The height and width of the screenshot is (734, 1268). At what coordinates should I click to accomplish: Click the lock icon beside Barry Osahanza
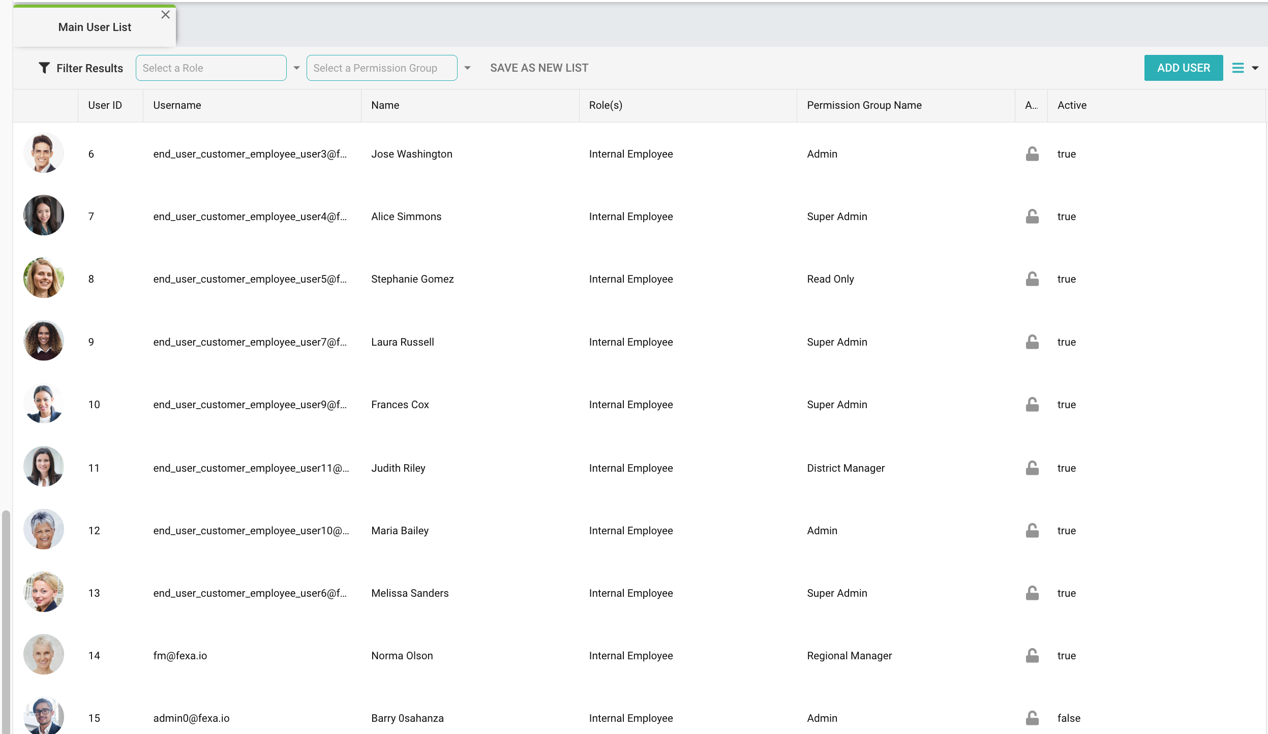(1032, 718)
